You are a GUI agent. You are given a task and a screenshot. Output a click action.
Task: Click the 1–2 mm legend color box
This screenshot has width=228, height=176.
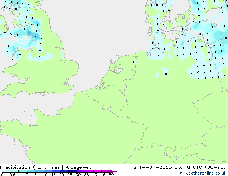(23, 171)
